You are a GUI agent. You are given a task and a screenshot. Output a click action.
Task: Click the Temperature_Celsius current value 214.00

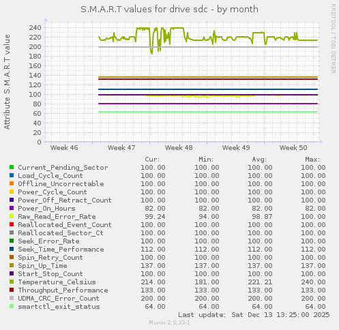pyautogui.click(x=153, y=282)
